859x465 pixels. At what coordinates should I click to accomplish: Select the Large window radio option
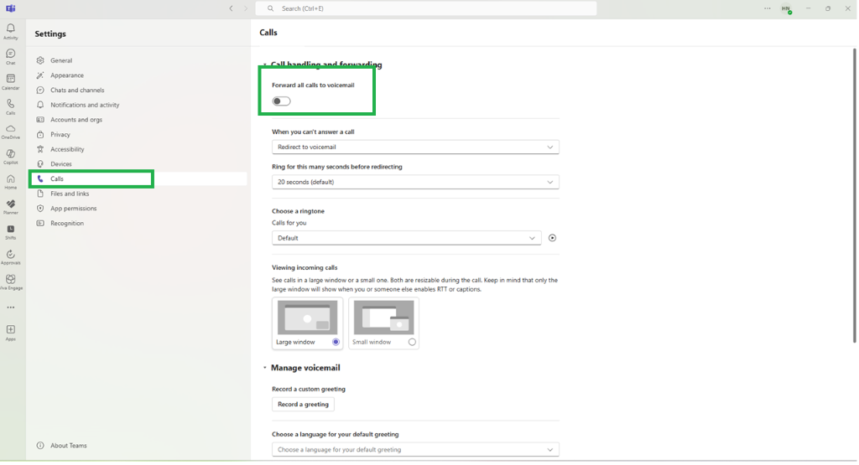pos(336,342)
